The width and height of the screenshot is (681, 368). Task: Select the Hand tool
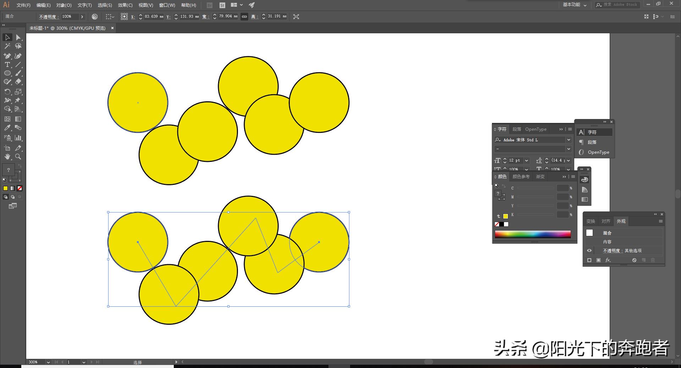7,157
